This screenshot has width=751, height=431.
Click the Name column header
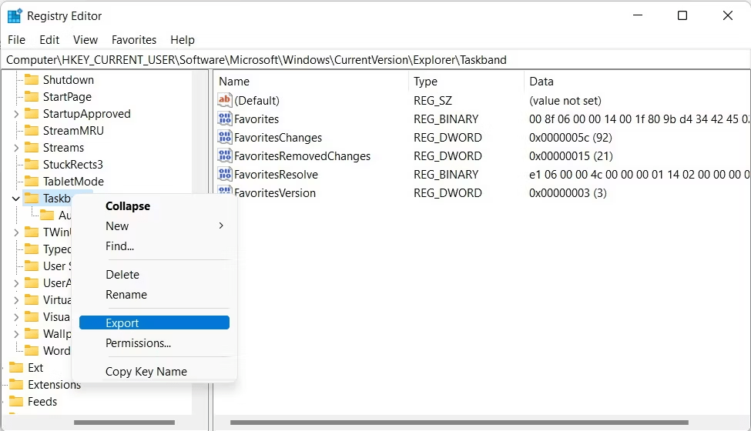pyautogui.click(x=311, y=82)
